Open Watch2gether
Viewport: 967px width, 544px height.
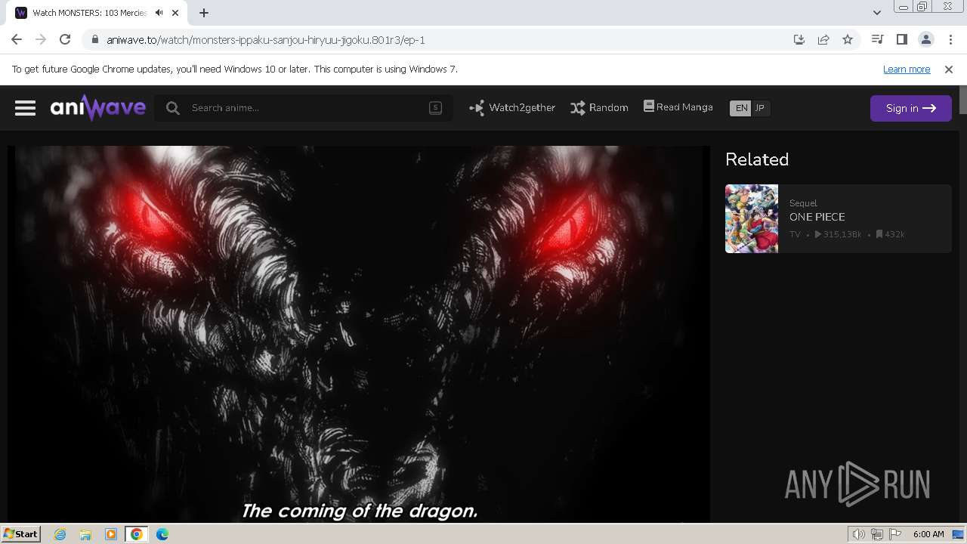512,108
